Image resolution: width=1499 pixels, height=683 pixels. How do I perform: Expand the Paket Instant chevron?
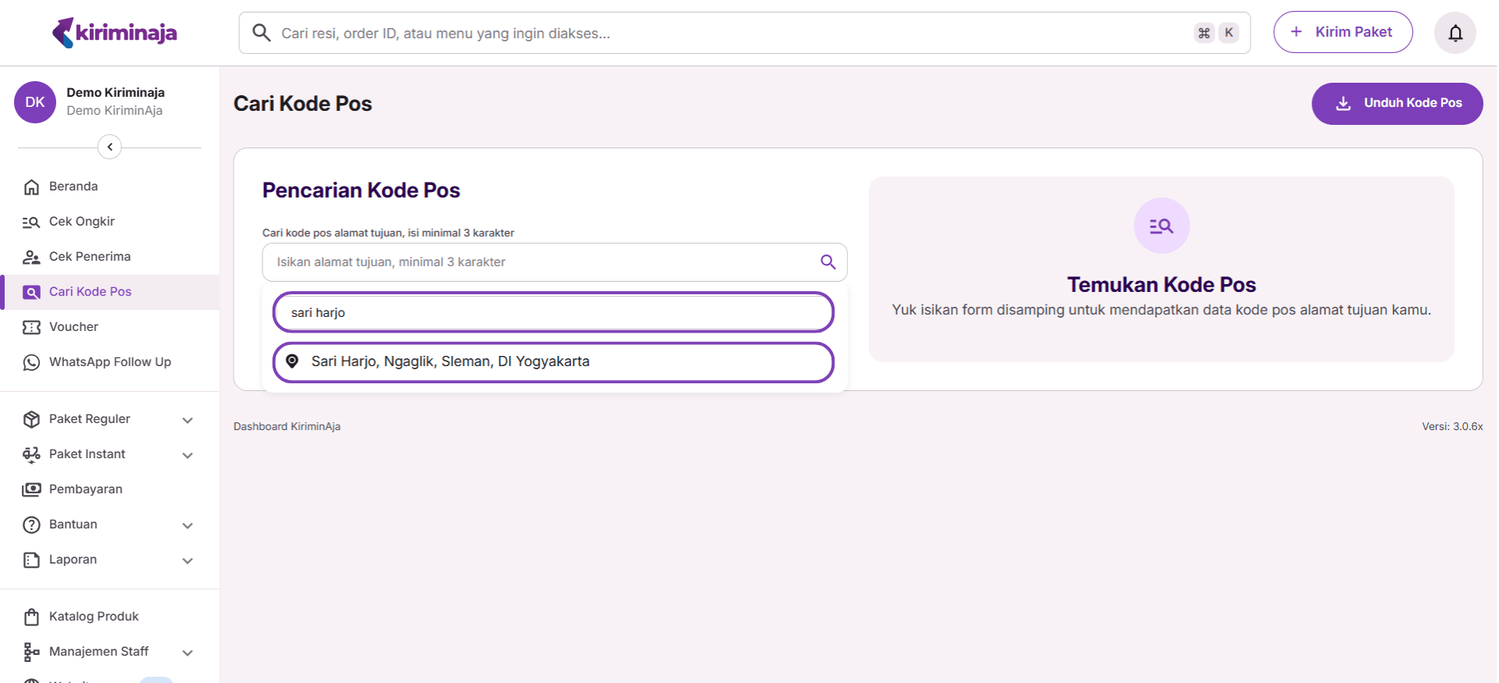click(x=187, y=455)
